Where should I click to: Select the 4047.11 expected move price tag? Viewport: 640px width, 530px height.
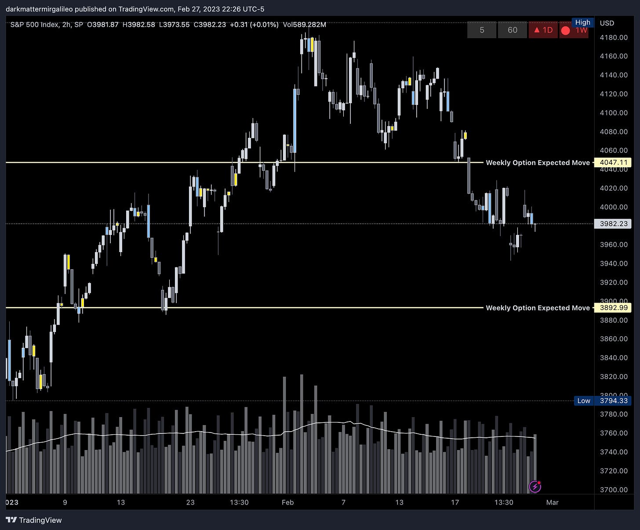(613, 162)
